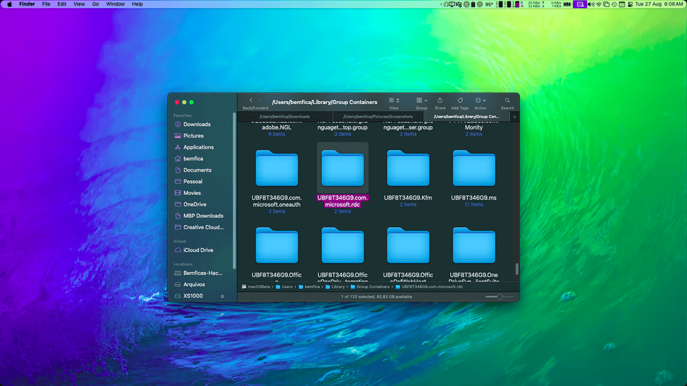Screen dimensions: 687x386
Task: Go back with the left chevron
Action: (x=251, y=101)
